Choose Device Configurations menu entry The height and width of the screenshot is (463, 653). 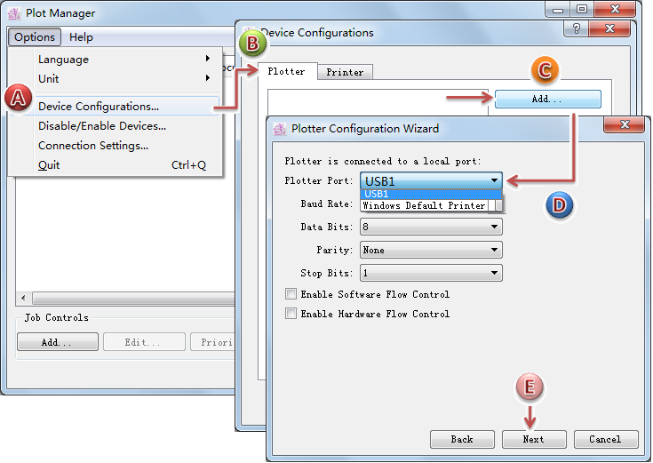click(99, 107)
